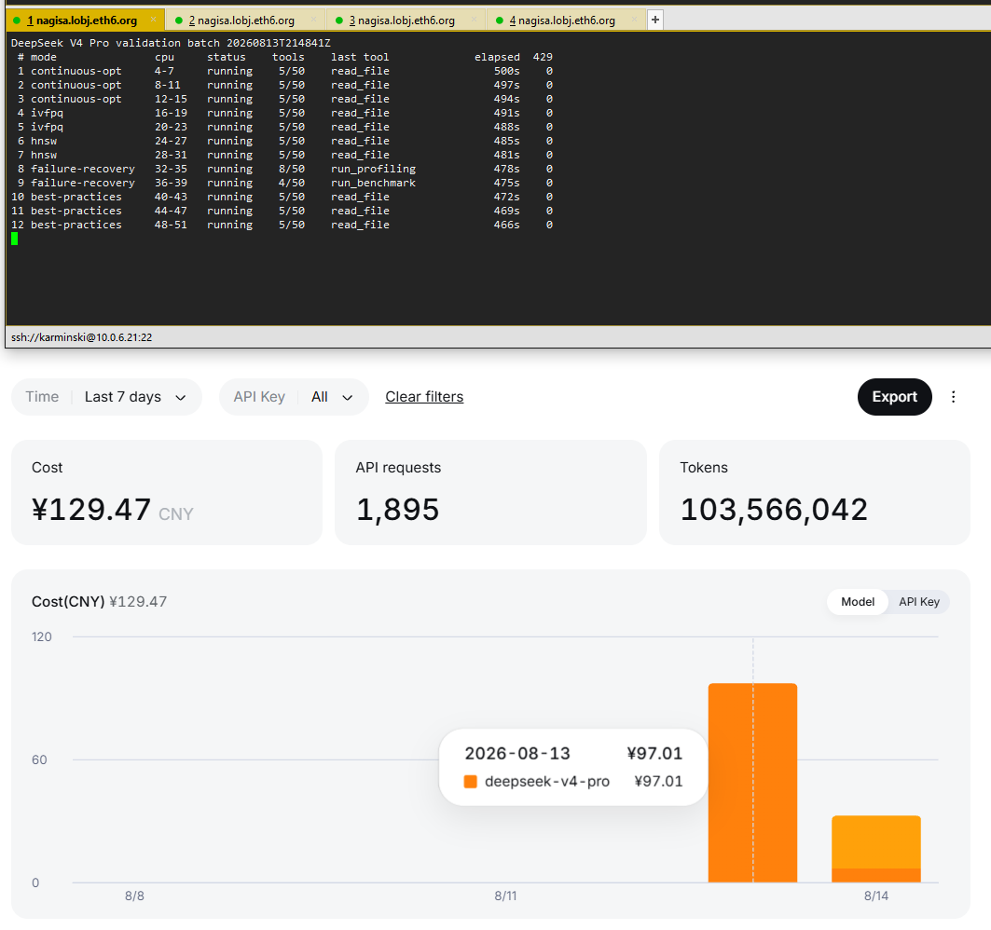This screenshot has height=930, width=991.
Task: Click the 8/50 tools value in row 8
Action: [292, 169]
